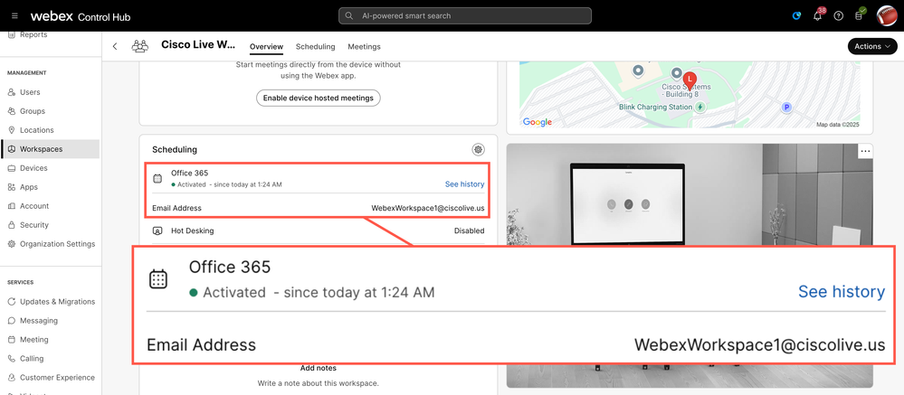Open Apps in the sidebar
Screen dimensions: 904x395
pos(29,187)
